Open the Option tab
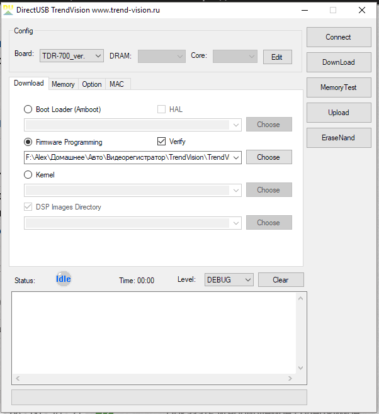This screenshot has height=414, width=379. 92,84
